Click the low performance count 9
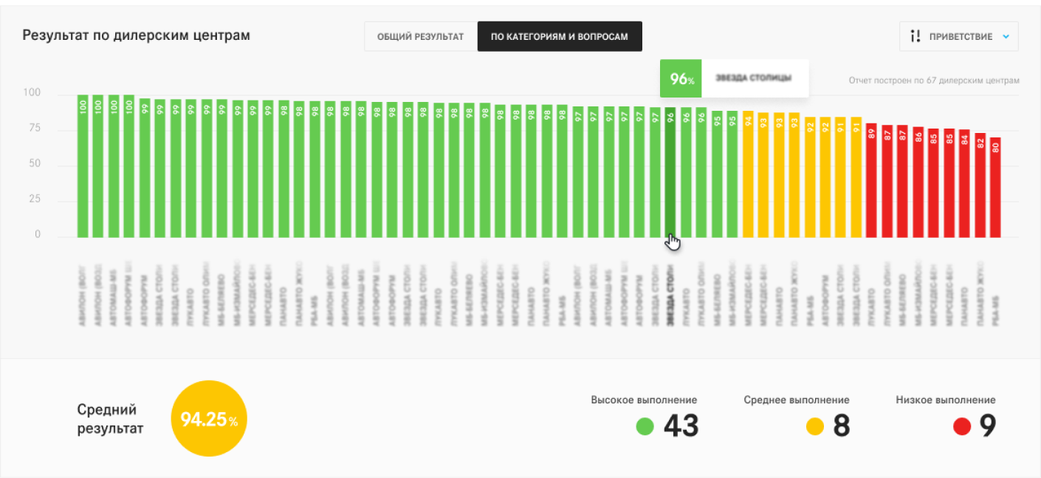 tap(987, 426)
